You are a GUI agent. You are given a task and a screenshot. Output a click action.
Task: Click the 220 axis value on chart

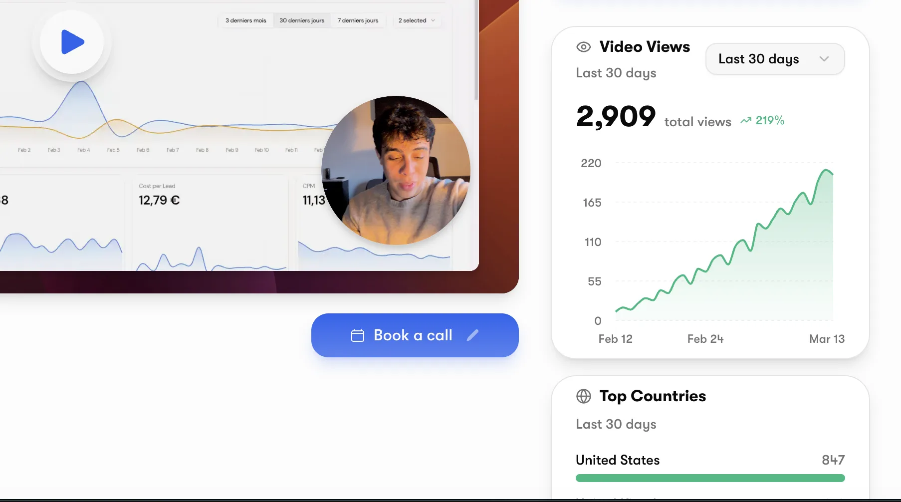(x=591, y=163)
